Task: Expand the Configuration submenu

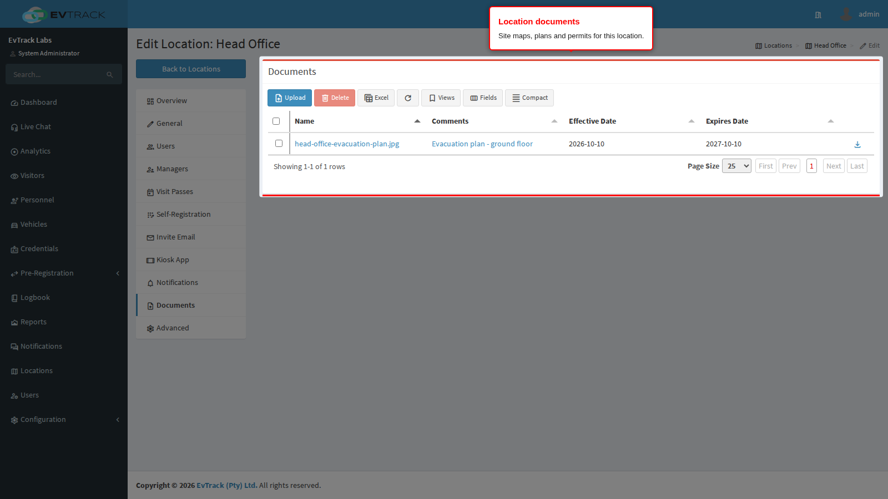Action: [64, 420]
